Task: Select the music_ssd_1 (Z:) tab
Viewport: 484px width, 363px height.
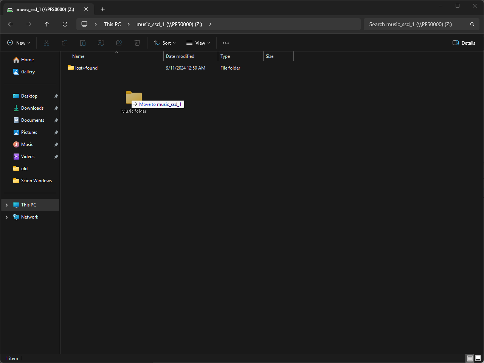Action: point(48,9)
